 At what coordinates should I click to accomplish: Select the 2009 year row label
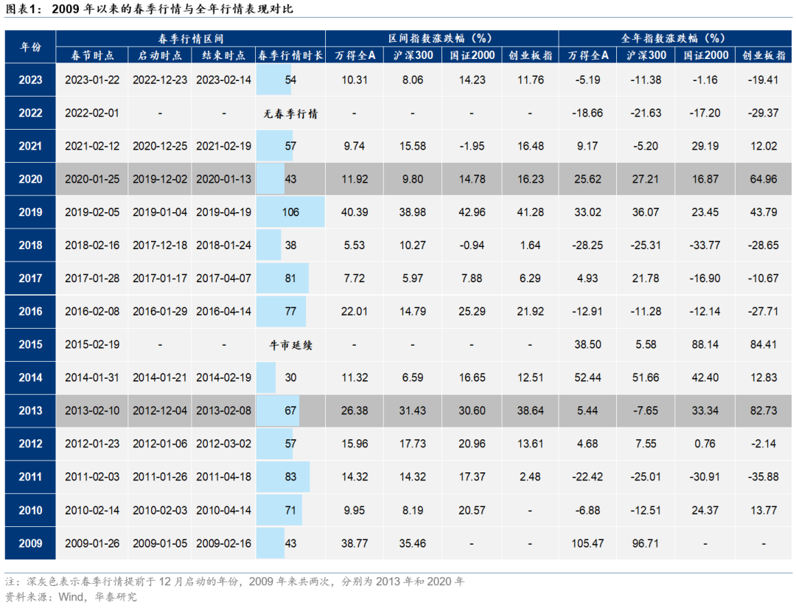point(30,543)
